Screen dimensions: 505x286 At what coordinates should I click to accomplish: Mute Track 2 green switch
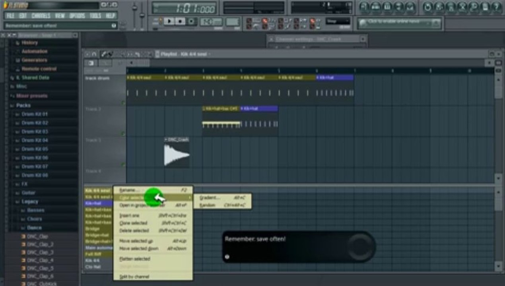(123, 134)
